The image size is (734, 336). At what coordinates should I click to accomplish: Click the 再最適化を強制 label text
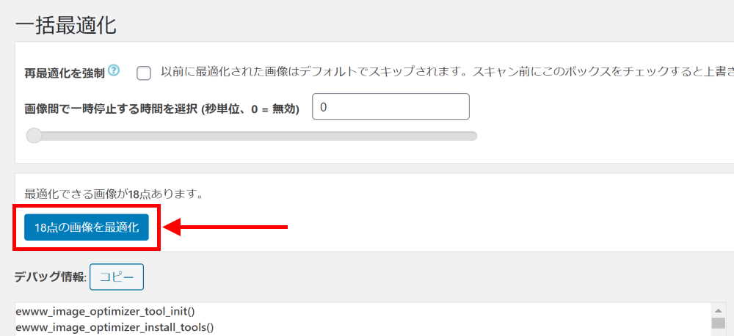pyautogui.click(x=65, y=73)
